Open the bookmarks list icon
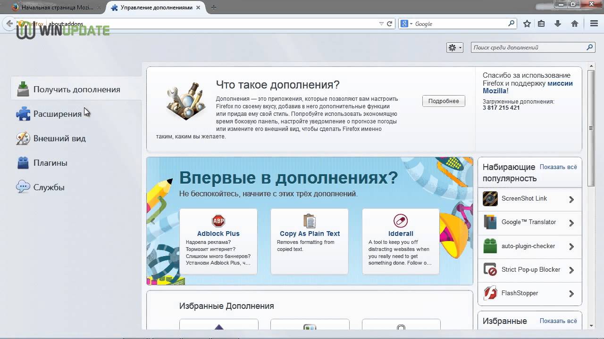Screen dimensions: 604x339 coord(541,24)
